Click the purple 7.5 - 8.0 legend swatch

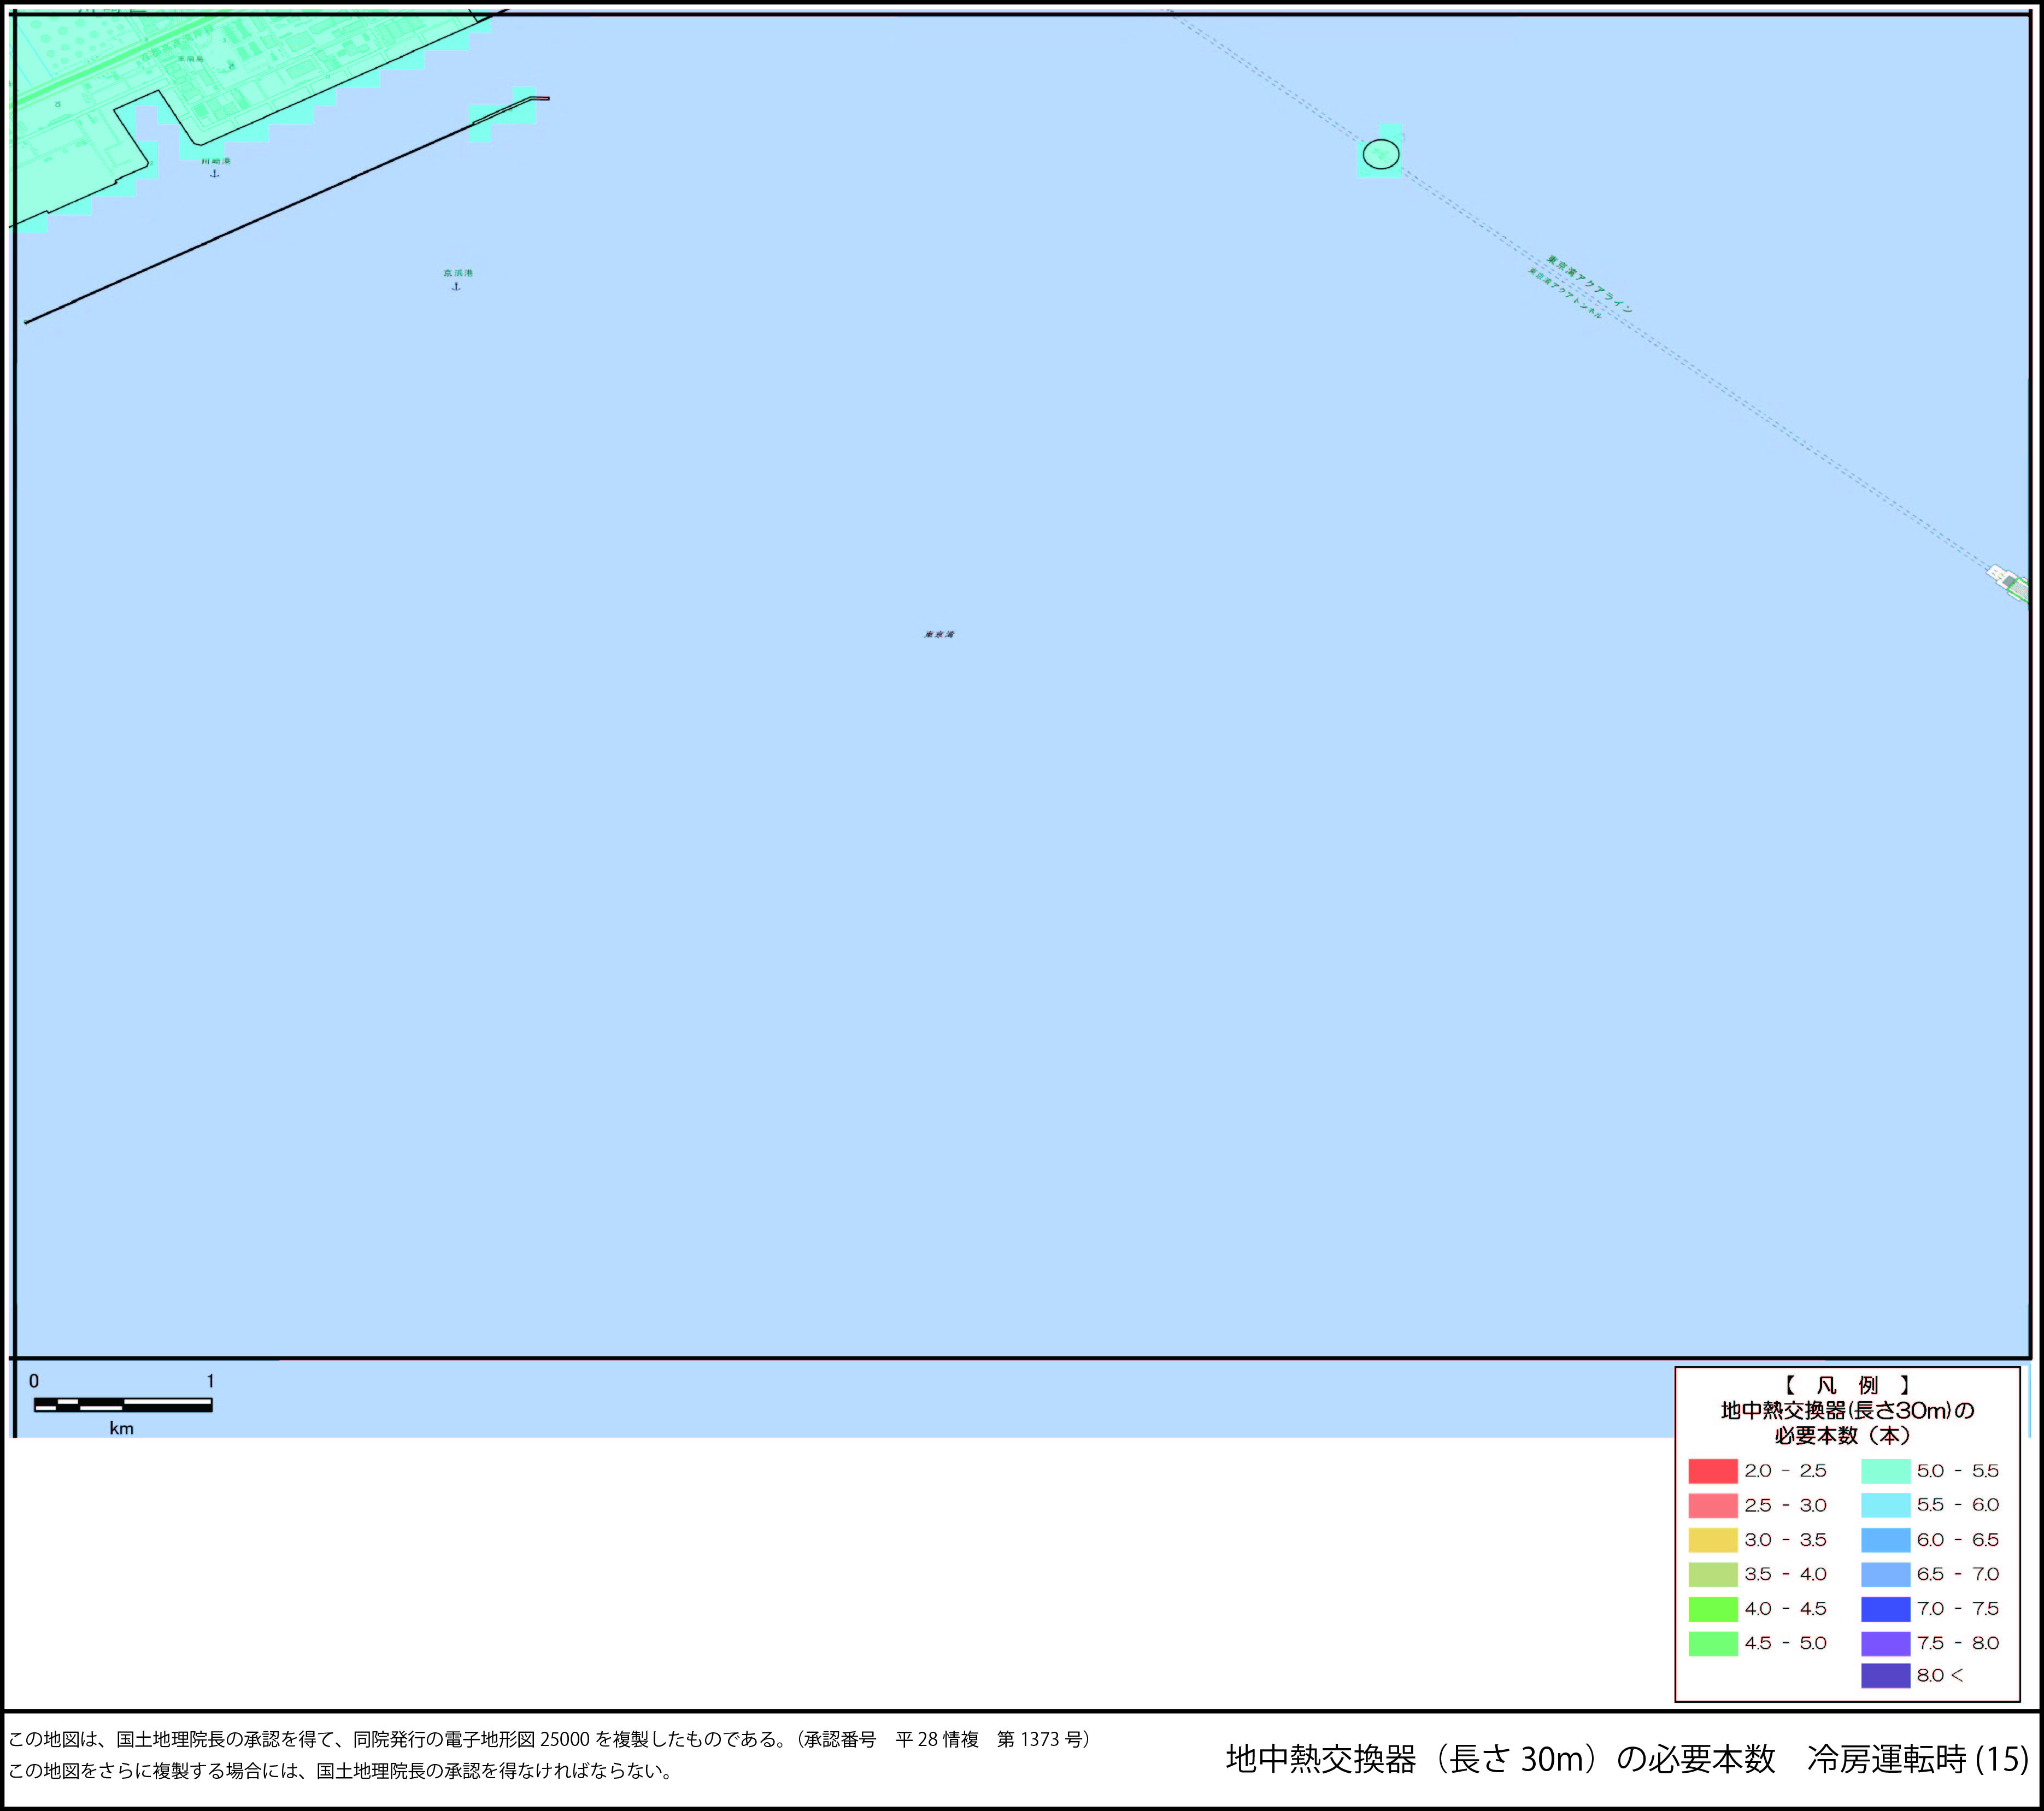tap(1885, 1643)
